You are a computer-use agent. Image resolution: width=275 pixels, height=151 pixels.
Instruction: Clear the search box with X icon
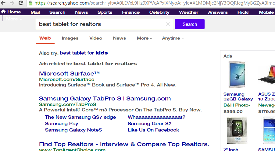(168, 24)
